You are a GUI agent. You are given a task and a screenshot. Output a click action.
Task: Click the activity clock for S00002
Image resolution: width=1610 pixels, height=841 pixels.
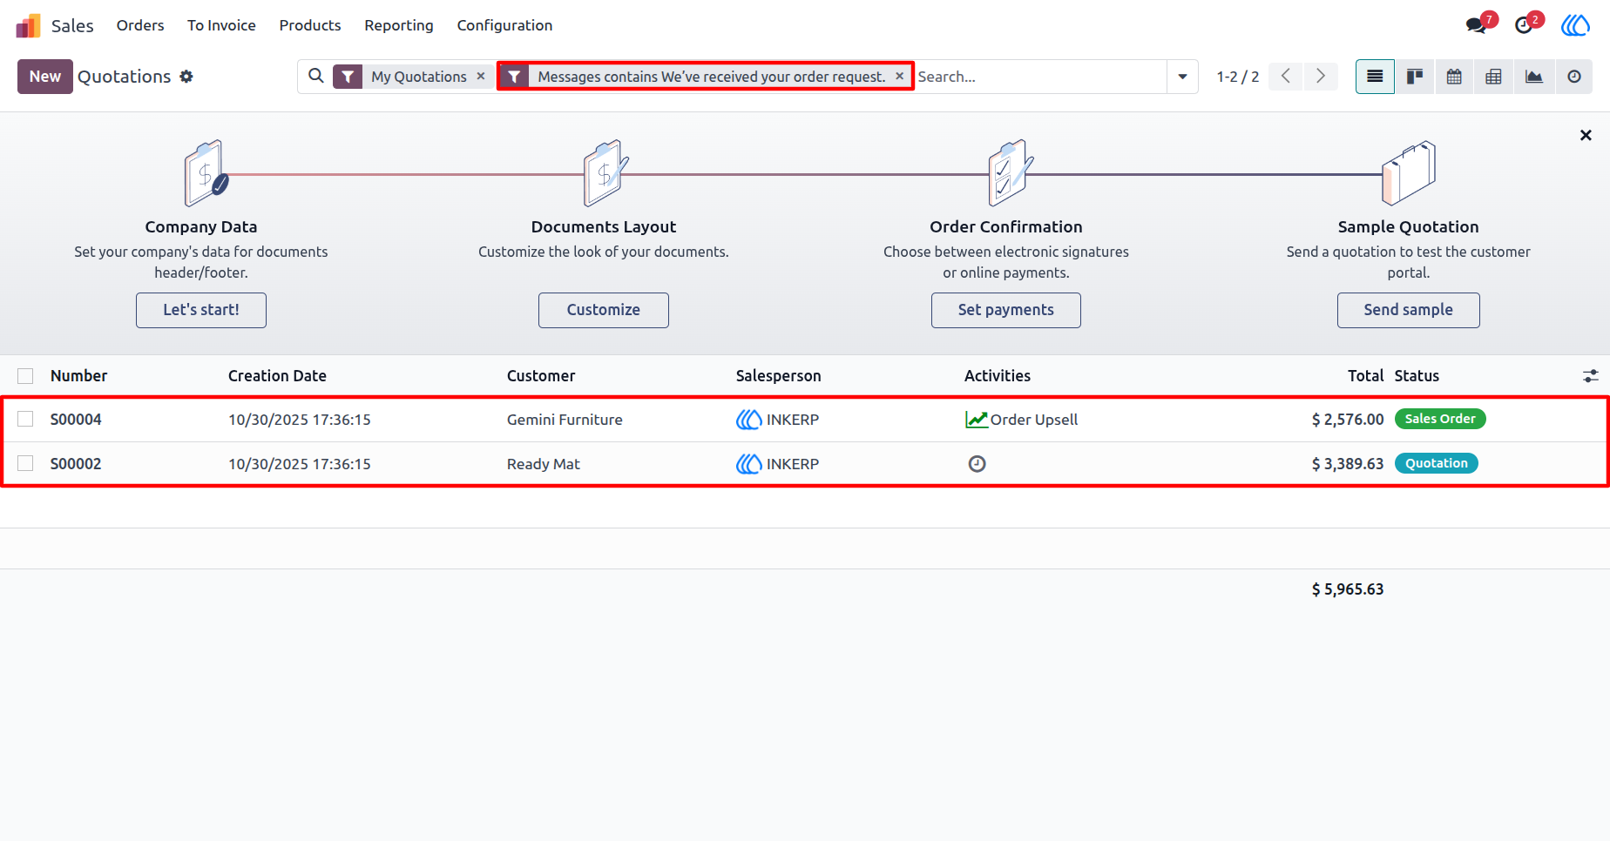pyautogui.click(x=977, y=464)
